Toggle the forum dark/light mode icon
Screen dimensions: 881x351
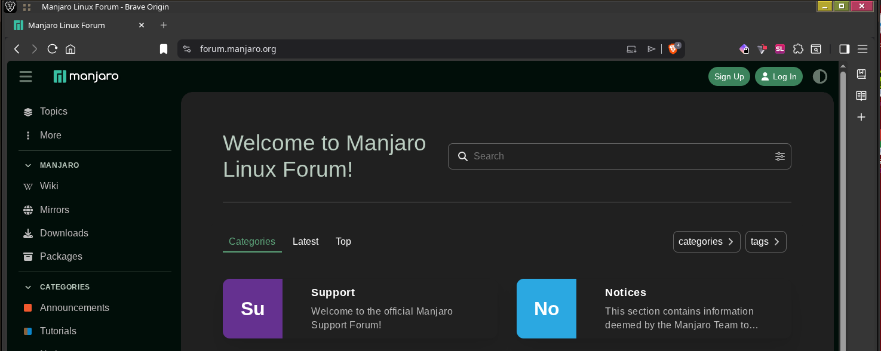tap(820, 76)
